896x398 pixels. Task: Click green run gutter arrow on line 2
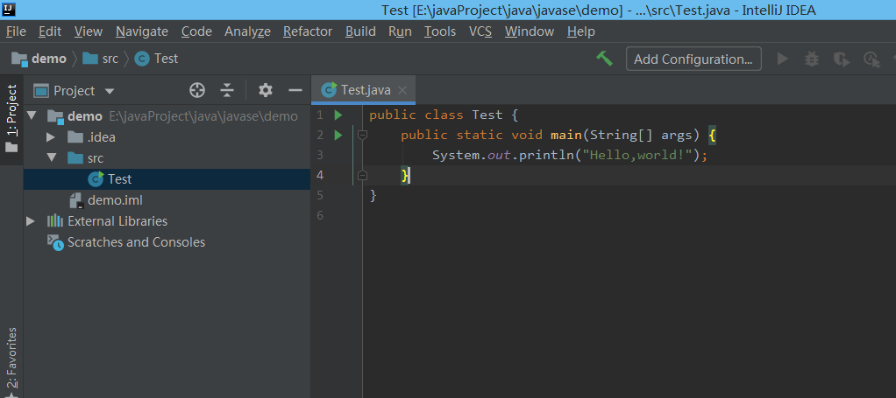coord(338,135)
